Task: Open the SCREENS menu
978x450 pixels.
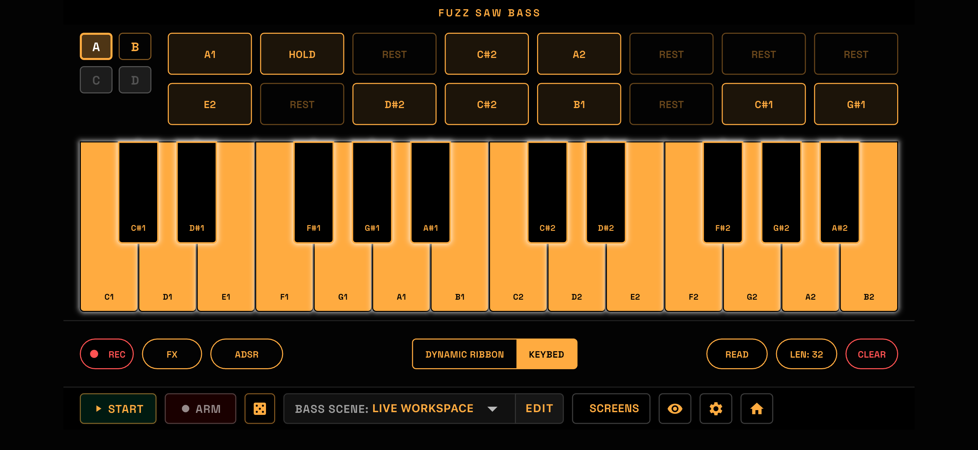Action: click(x=611, y=408)
